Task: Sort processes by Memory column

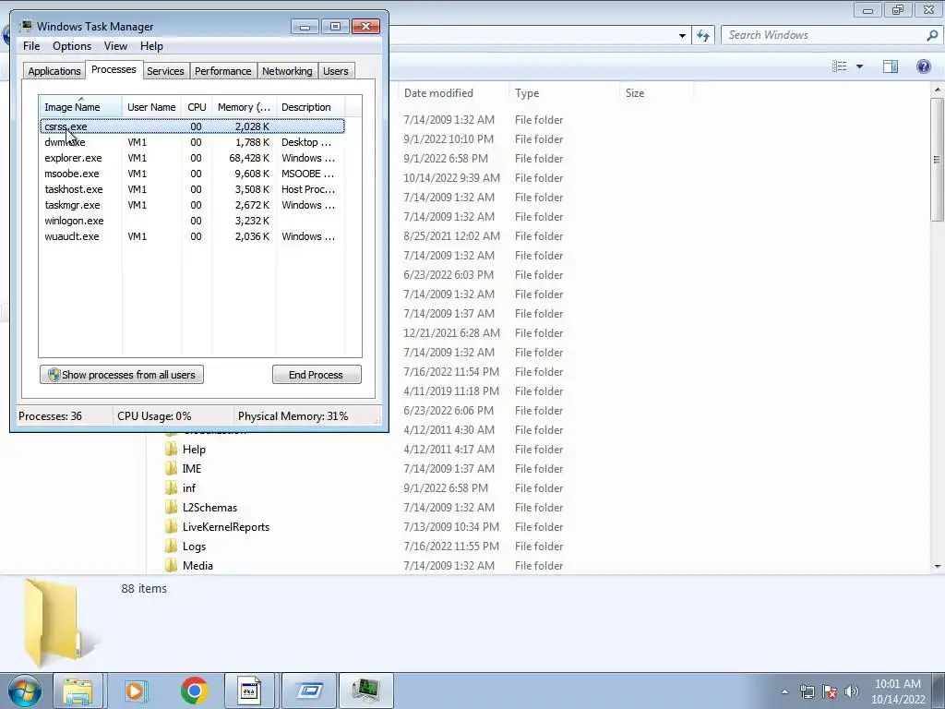Action: click(x=244, y=107)
